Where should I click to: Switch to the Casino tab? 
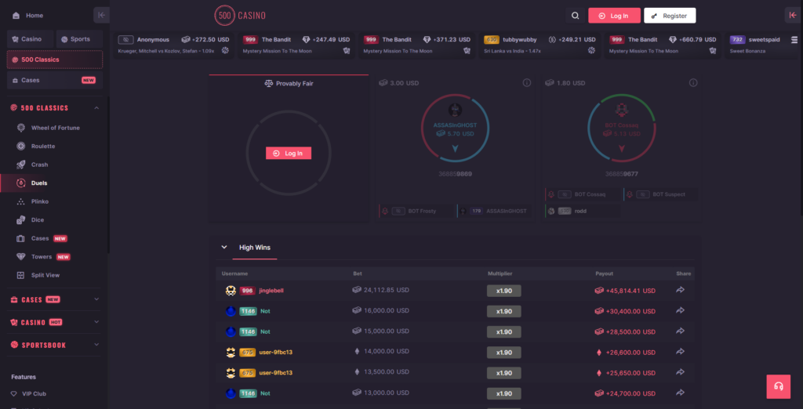(x=31, y=39)
